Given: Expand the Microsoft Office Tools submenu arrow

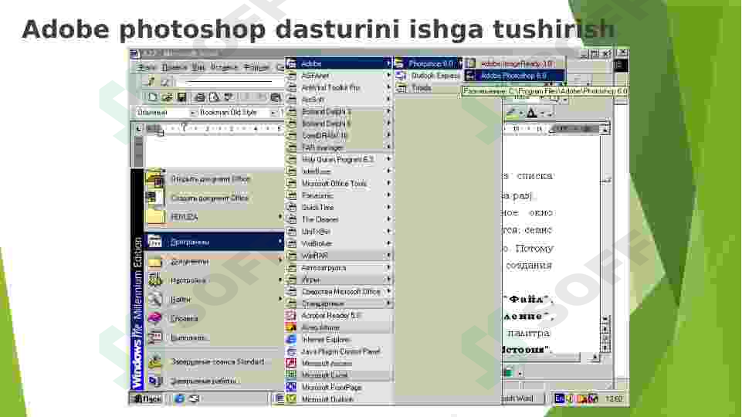Looking at the screenshot, I should point(388,183).
